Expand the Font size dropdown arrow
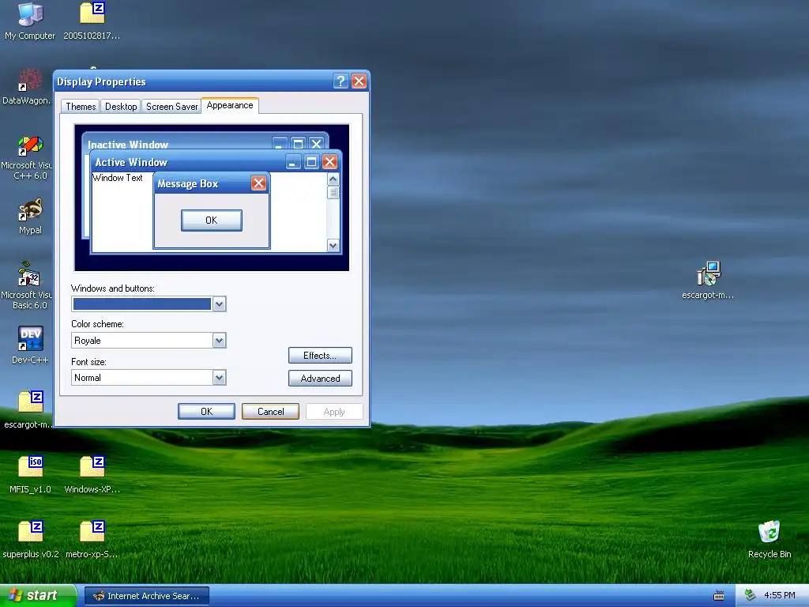Screen dimensions: 809x607 coord(219,378)
